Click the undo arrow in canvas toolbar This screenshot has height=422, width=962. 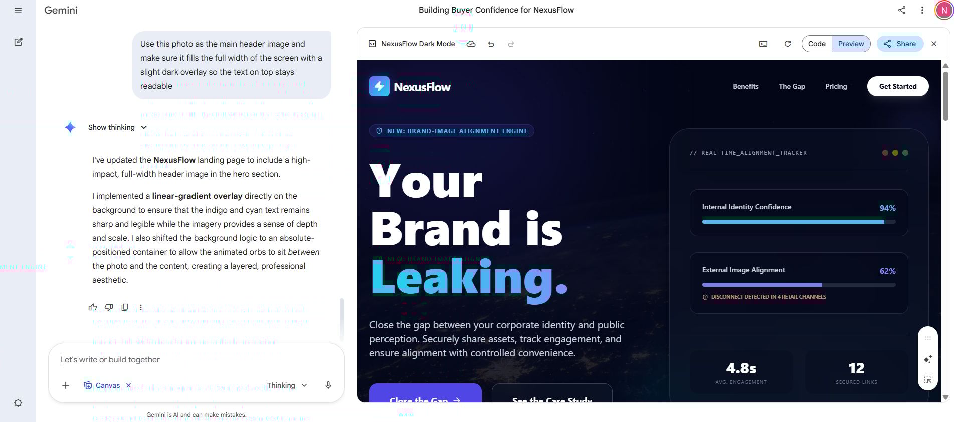(491, 44)
